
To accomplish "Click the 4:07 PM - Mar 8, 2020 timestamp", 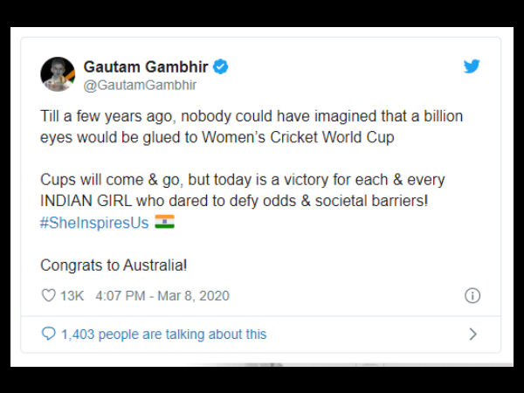I will click(162, 295).
